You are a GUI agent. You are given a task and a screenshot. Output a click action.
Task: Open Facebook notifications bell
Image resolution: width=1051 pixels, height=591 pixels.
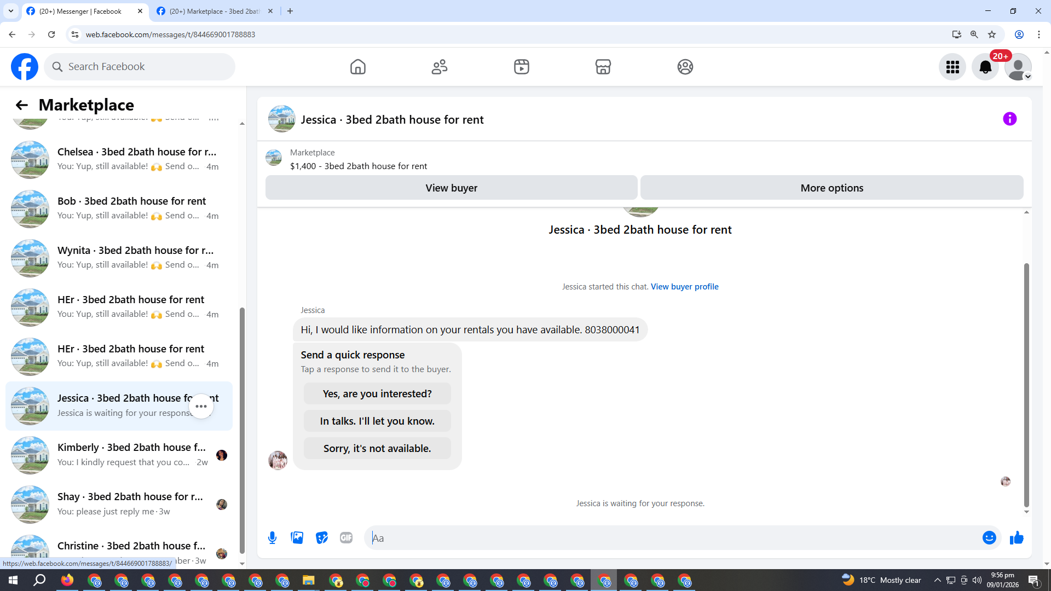pos(985,67)
